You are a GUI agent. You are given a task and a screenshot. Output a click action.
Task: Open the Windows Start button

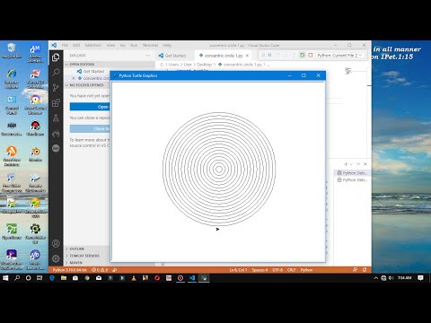click(5, 278)
